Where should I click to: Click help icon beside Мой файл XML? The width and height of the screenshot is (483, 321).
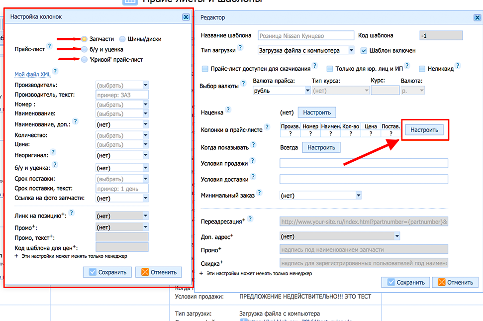click(x=55, y=72)
